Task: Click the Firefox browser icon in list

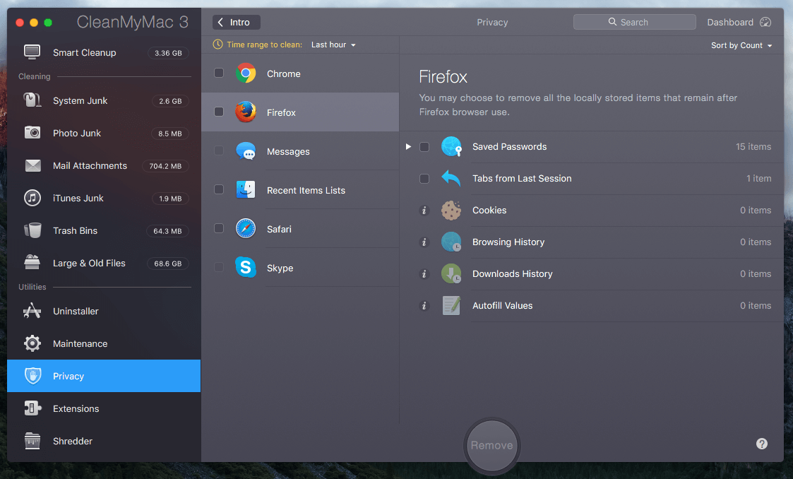Action: (x=246, y=112)
